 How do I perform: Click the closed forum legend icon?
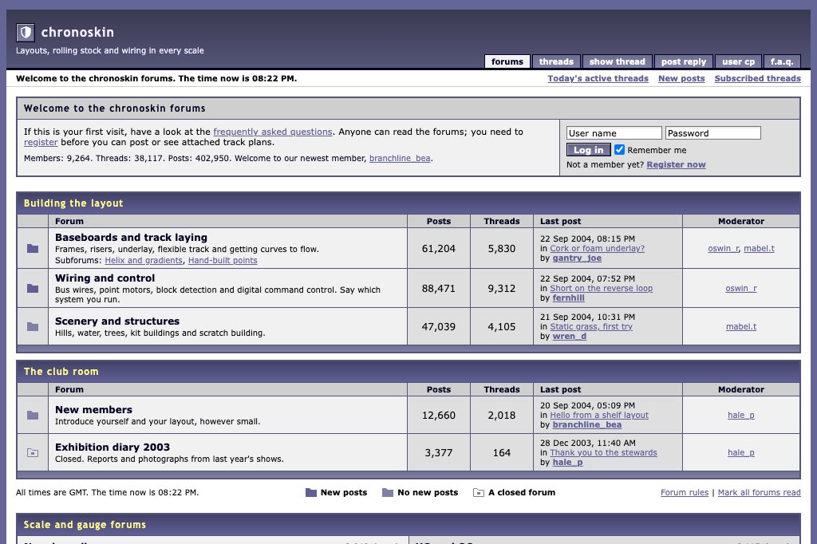pyautogui.click(x=479, y=492)
